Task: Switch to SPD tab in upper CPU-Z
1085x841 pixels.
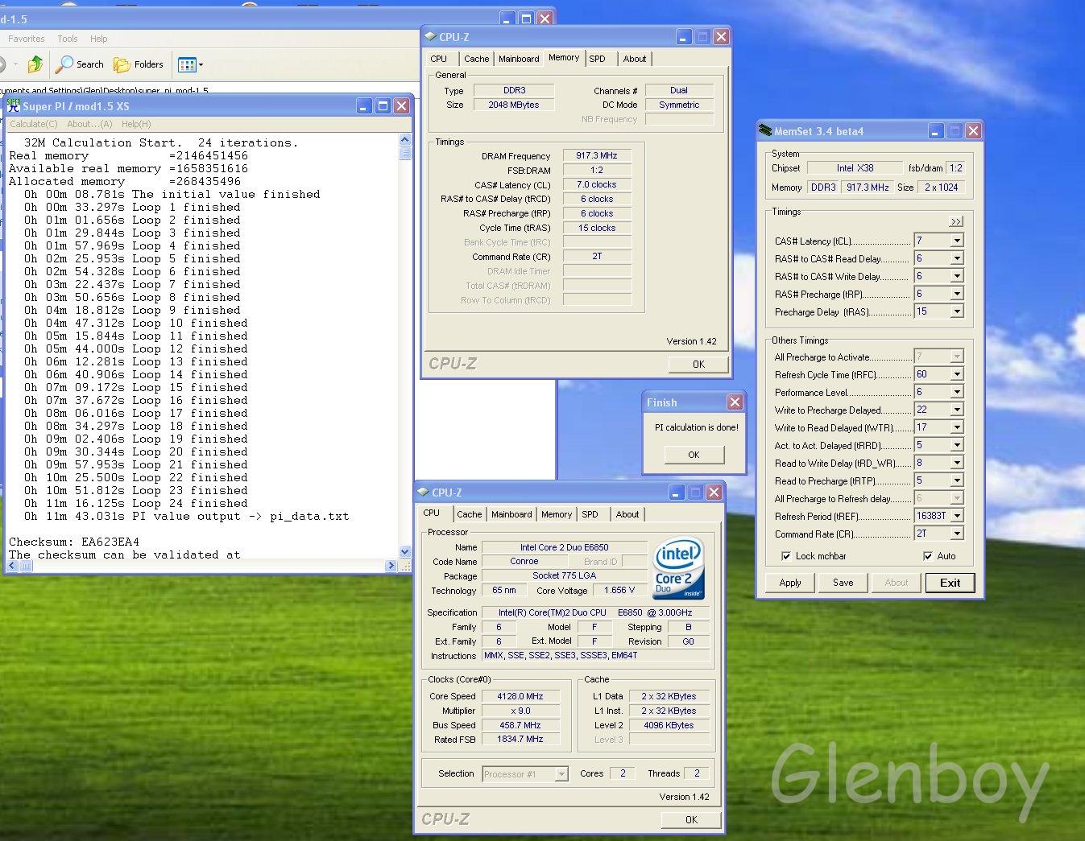Action: tap(597, 59)
